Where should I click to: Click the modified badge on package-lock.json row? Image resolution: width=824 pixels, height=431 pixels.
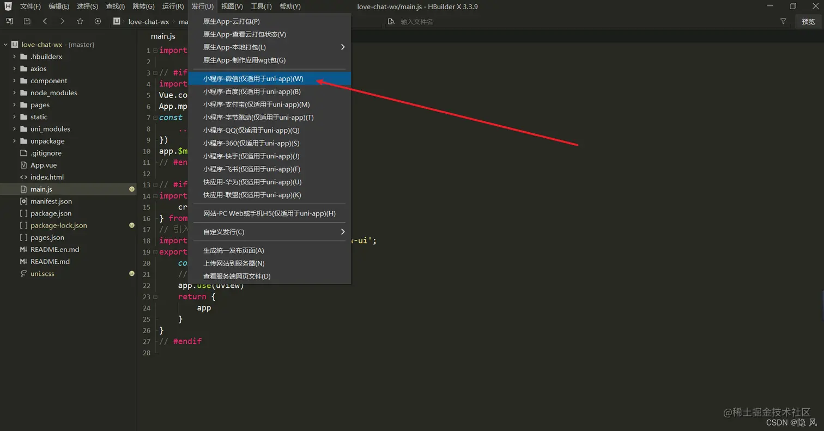pos(132,225)
